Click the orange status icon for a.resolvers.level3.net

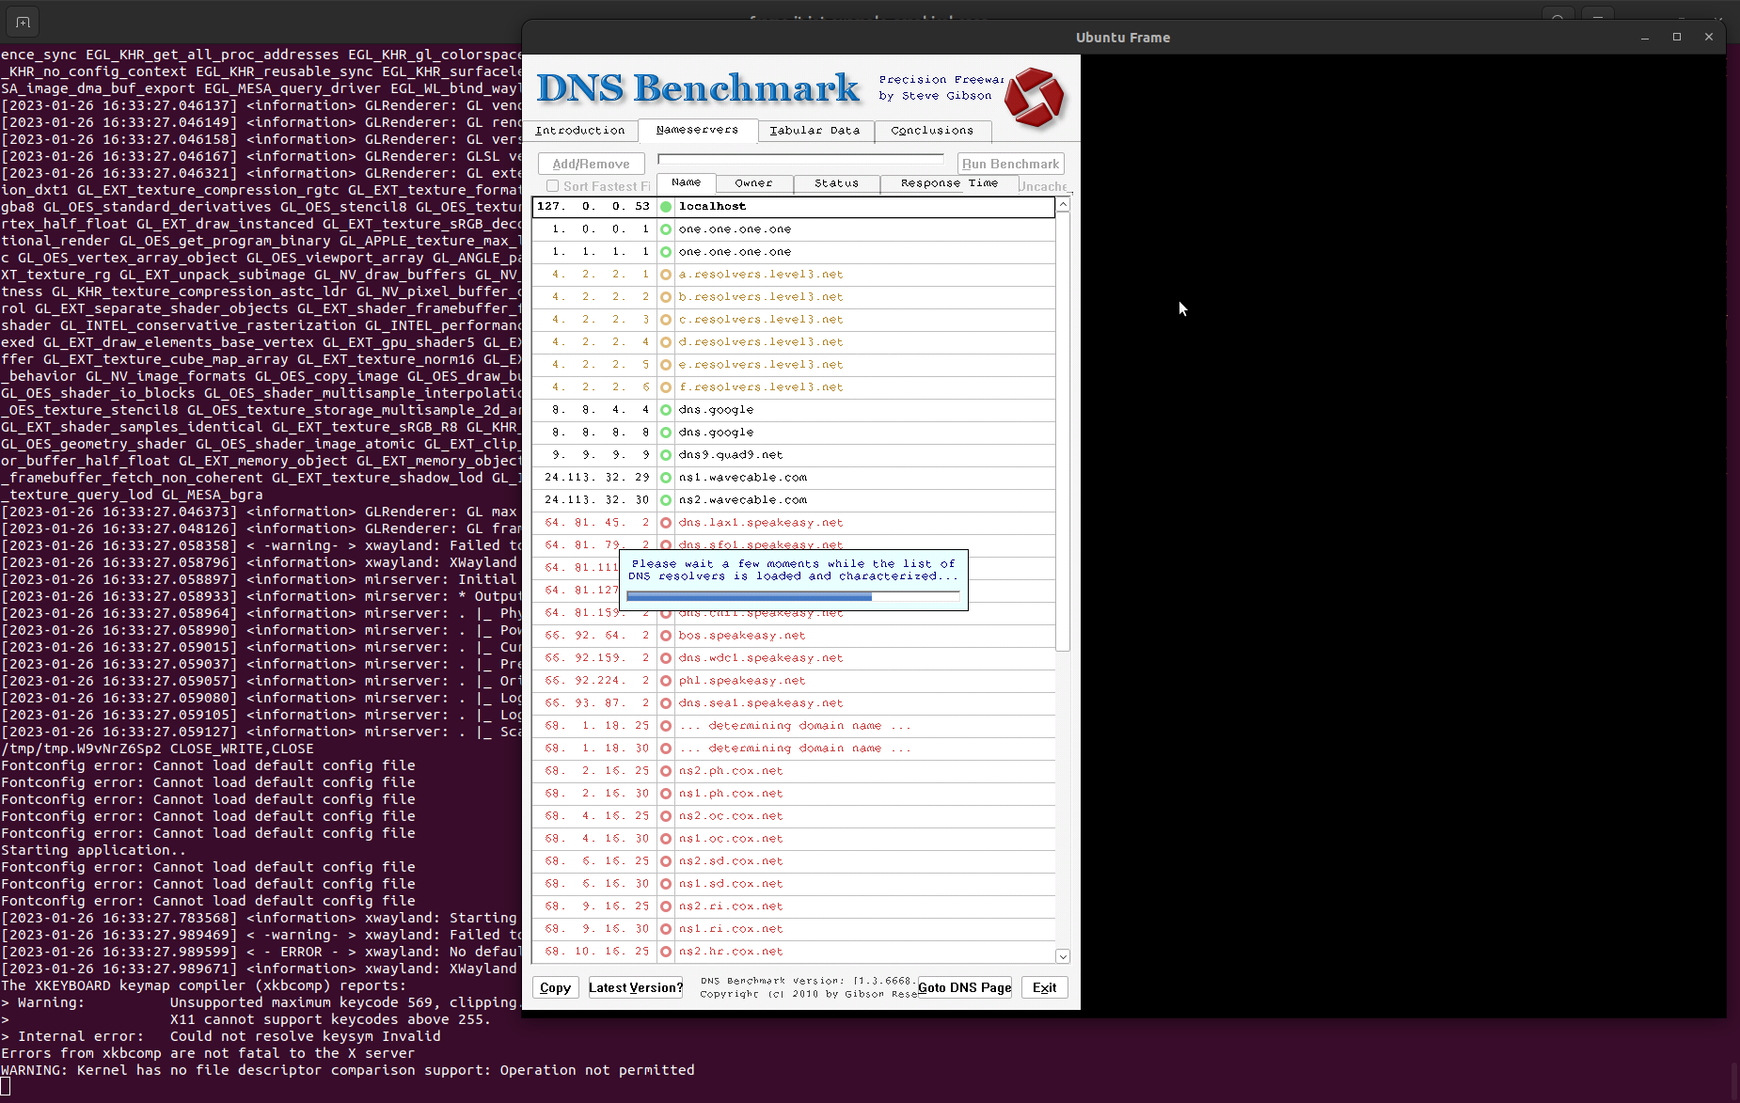click(666, 275)
